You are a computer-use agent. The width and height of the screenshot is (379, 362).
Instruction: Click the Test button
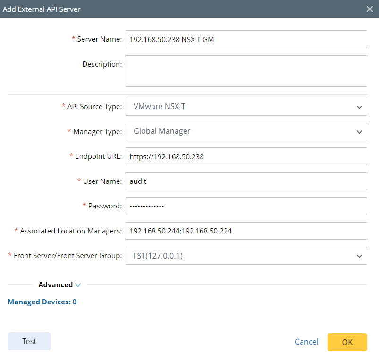coord(29,341)
